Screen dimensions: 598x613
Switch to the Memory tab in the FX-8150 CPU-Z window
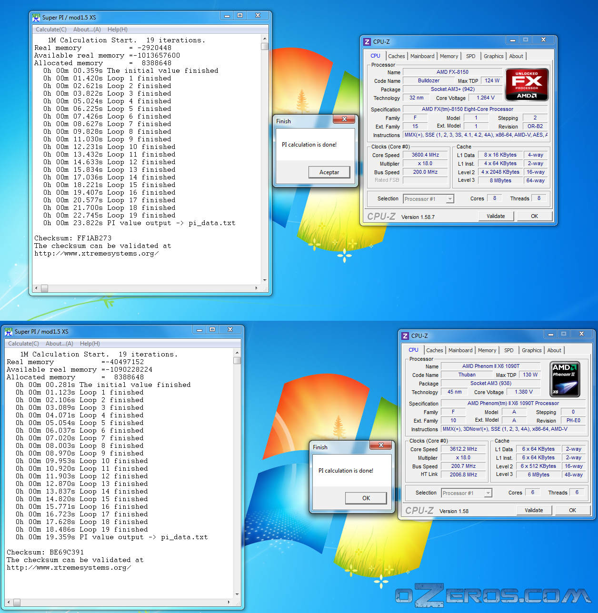pos(449,56)
